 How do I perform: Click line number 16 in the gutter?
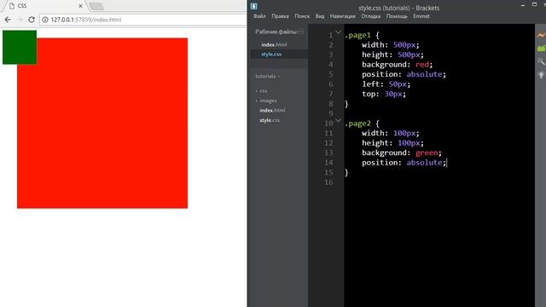[x=328, y=182]
